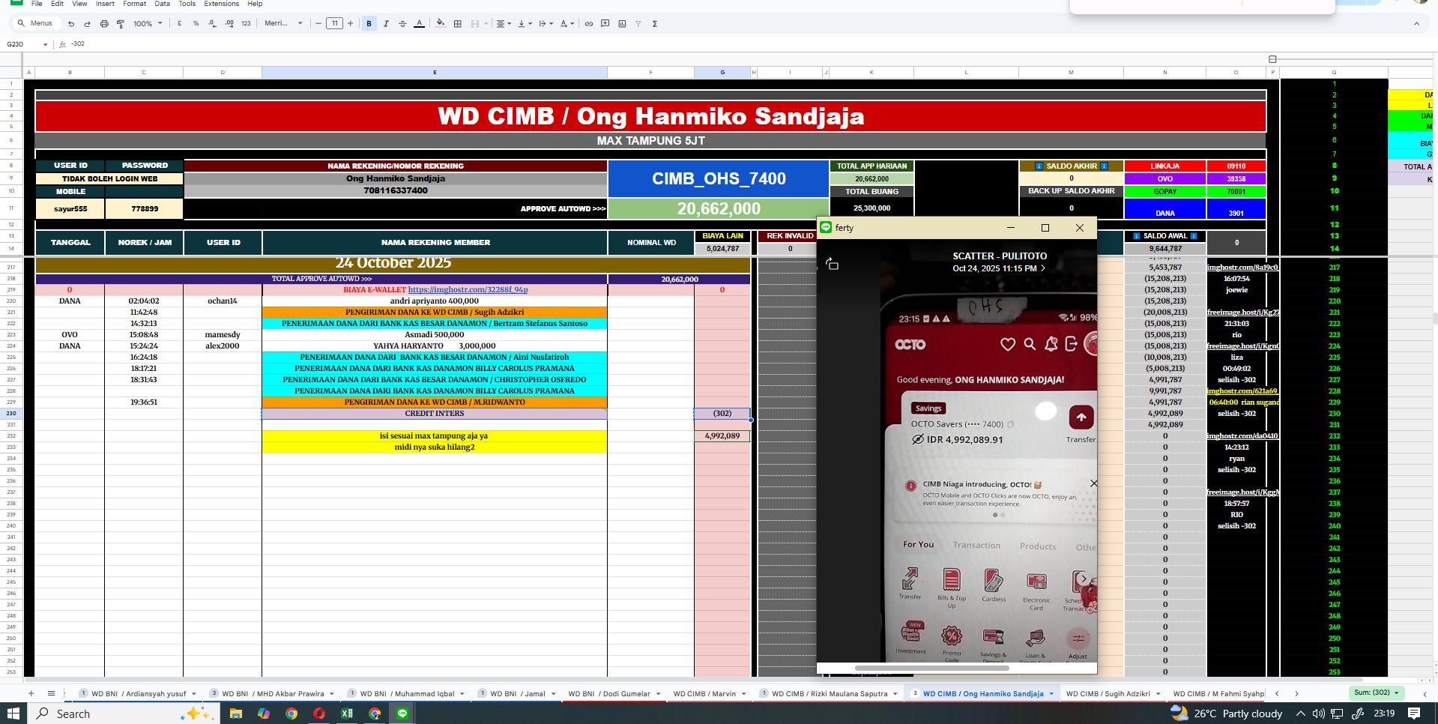Click the Redo icon in toolbar
1438x724 pixels.
(x=87, y=24)
